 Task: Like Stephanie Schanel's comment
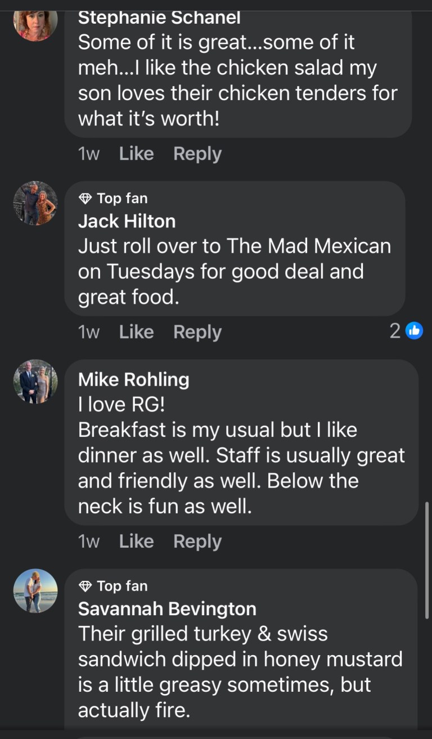point(136,154)
